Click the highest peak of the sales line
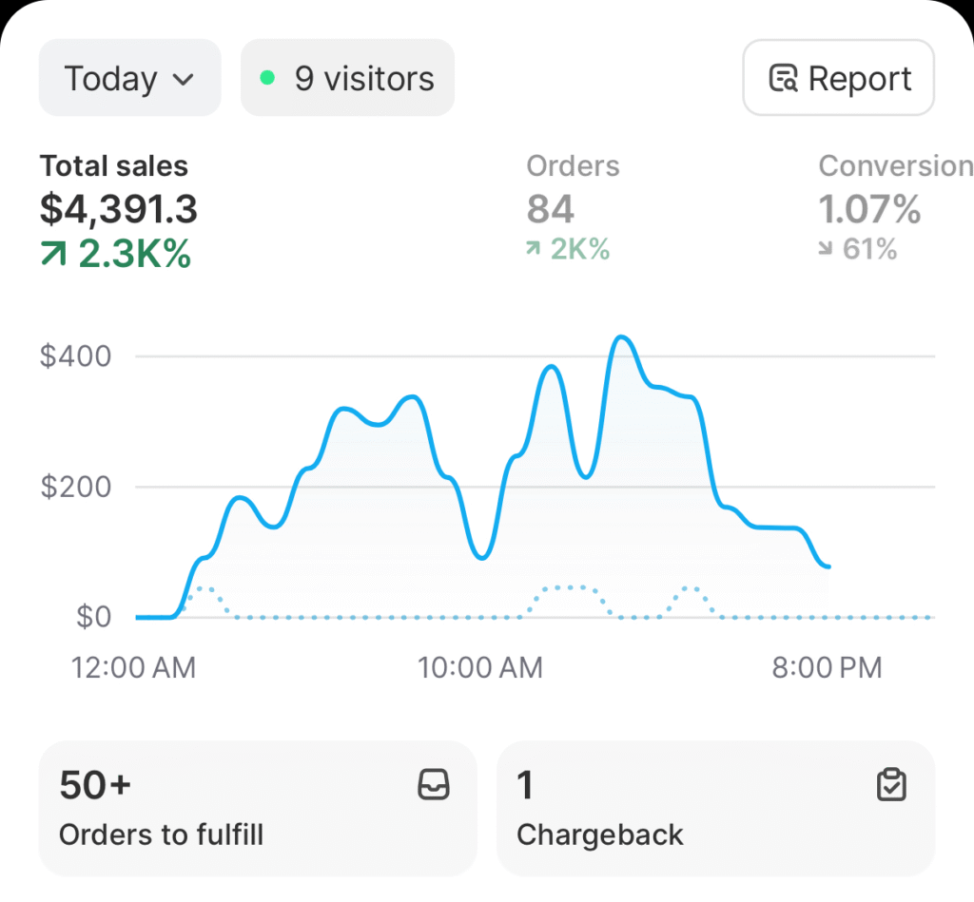Image resolution: width=974 pixels, height=902 pixels. click(622, 337)
